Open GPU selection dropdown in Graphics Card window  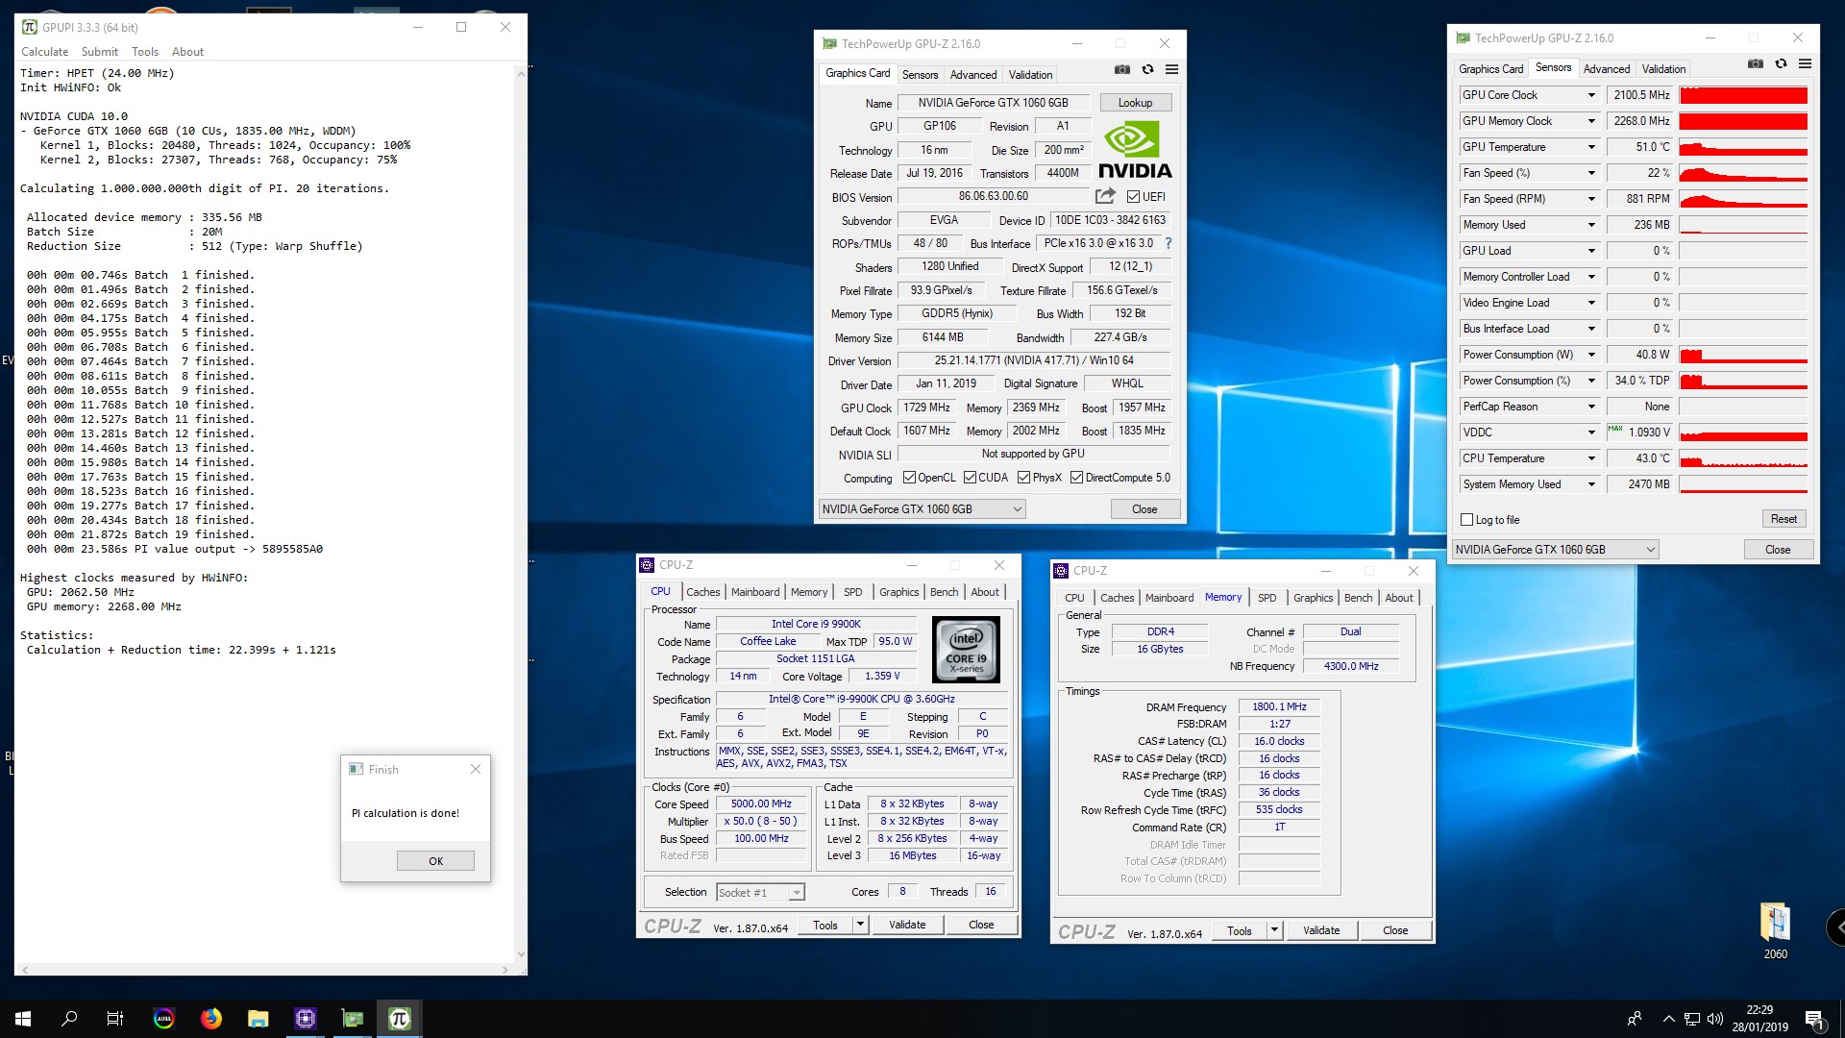point(922,509)
